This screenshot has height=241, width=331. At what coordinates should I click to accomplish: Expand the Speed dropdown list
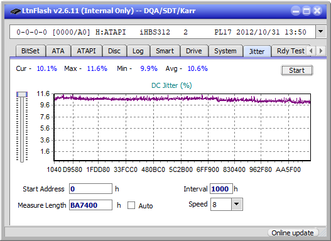[237, 204]
